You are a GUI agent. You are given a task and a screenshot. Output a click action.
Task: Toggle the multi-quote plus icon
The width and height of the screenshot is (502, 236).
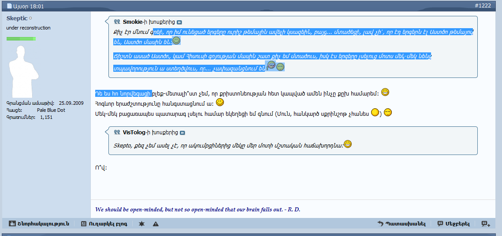(x=486, y=224)
